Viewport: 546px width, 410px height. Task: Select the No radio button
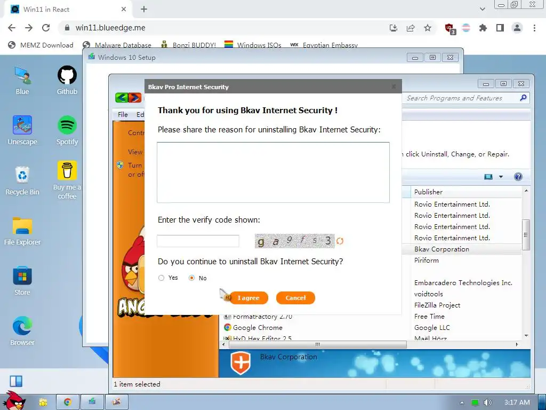pyautogui.click(x=191, y=278)
